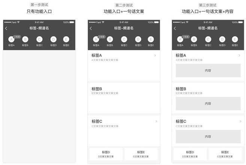The image size is (246, 165).
Task: Expand 标签C chevron in second step mockup
Action: [x=156, y=121]
